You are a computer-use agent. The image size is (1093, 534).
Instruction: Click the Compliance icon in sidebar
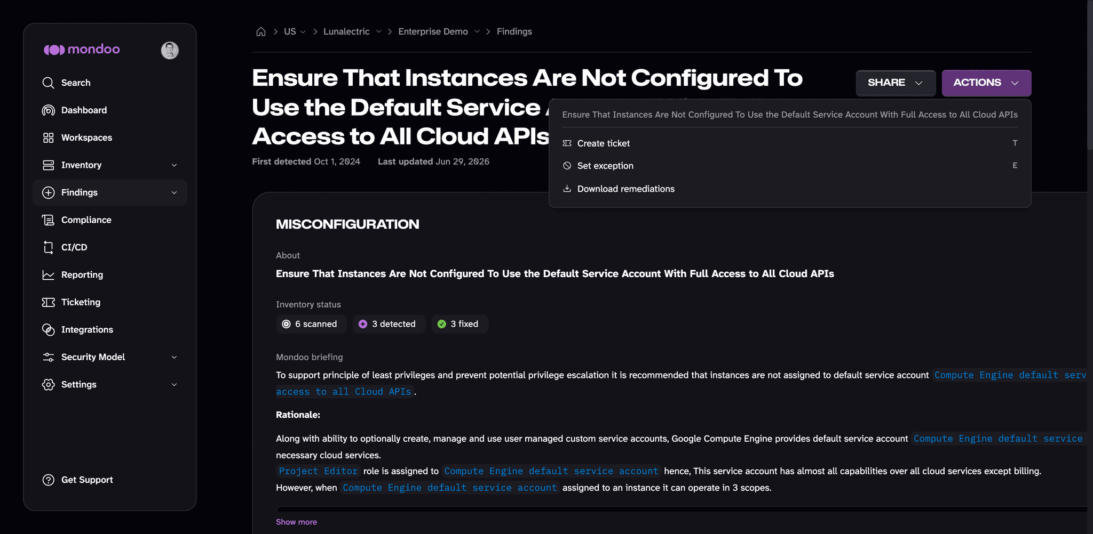click(48, 220)
